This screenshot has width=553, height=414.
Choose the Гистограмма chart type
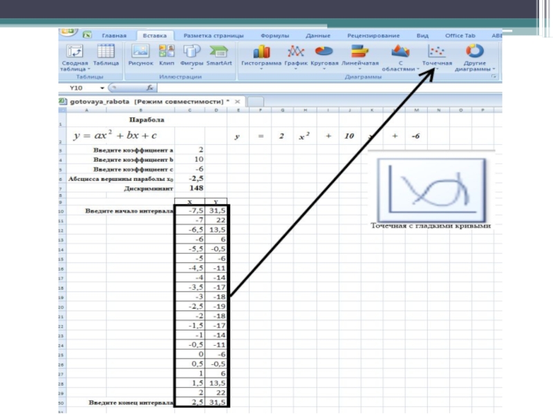tap(261, 55)
